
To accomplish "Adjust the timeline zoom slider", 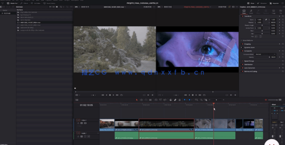I will click(x=216, y=100).
